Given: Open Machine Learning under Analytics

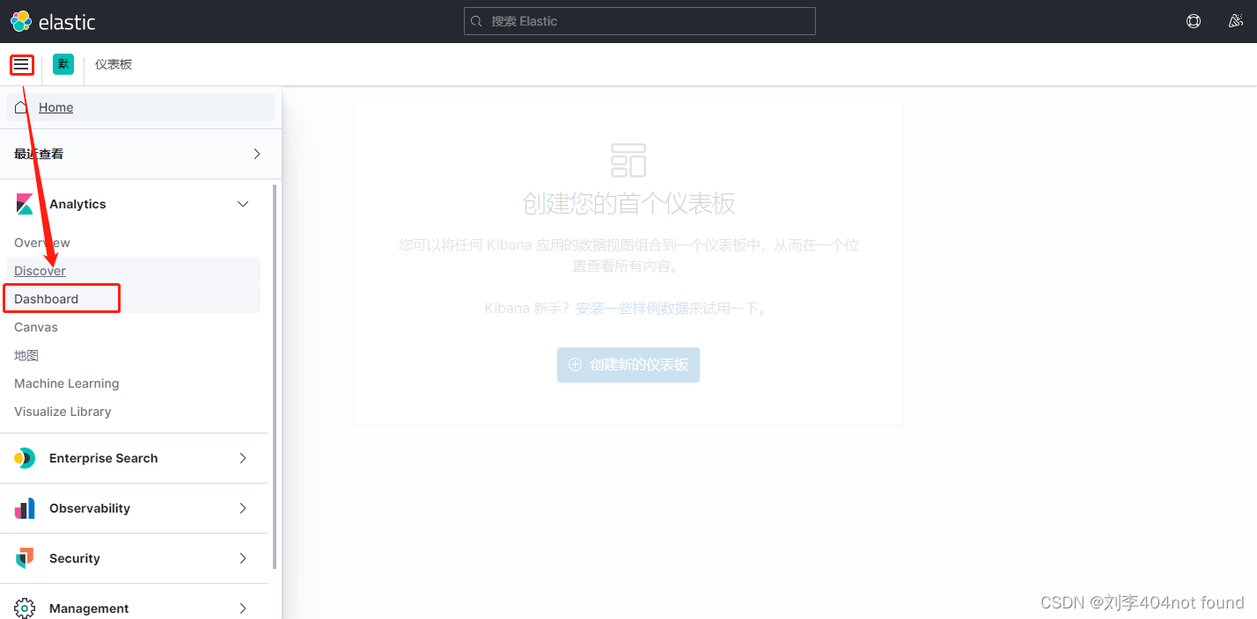Looking at the screenshot, I should click(66, 383).
